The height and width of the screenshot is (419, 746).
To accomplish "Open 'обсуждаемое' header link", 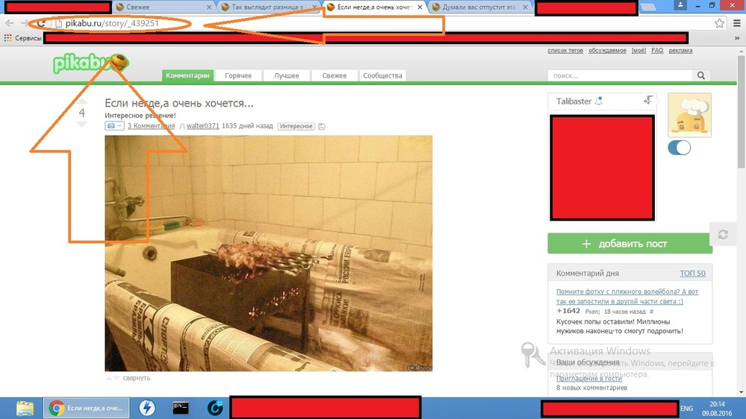I will (607, 51).
